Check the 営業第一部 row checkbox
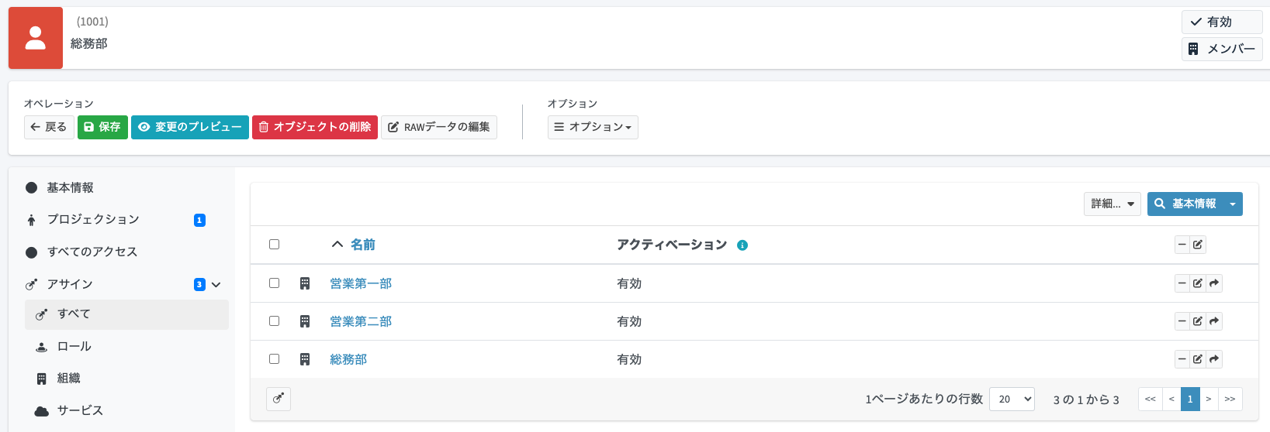Screen dimensions: 1270x432 point(274,283)
